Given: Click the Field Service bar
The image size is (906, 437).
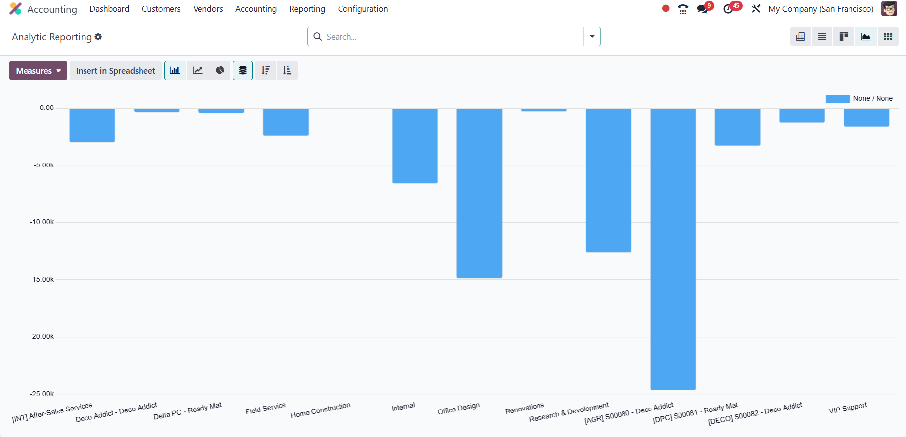Looking at the screenshot, I should click(x=285, y=122).
